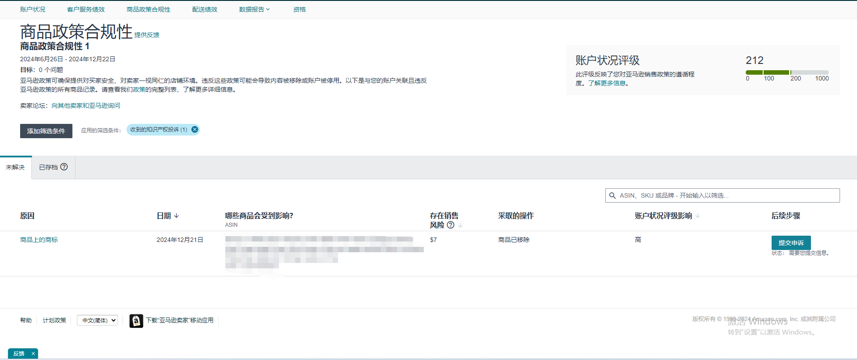Open the 配送绩效 menu
Viewport: 857px width, 360px height.
click(205, 9)
